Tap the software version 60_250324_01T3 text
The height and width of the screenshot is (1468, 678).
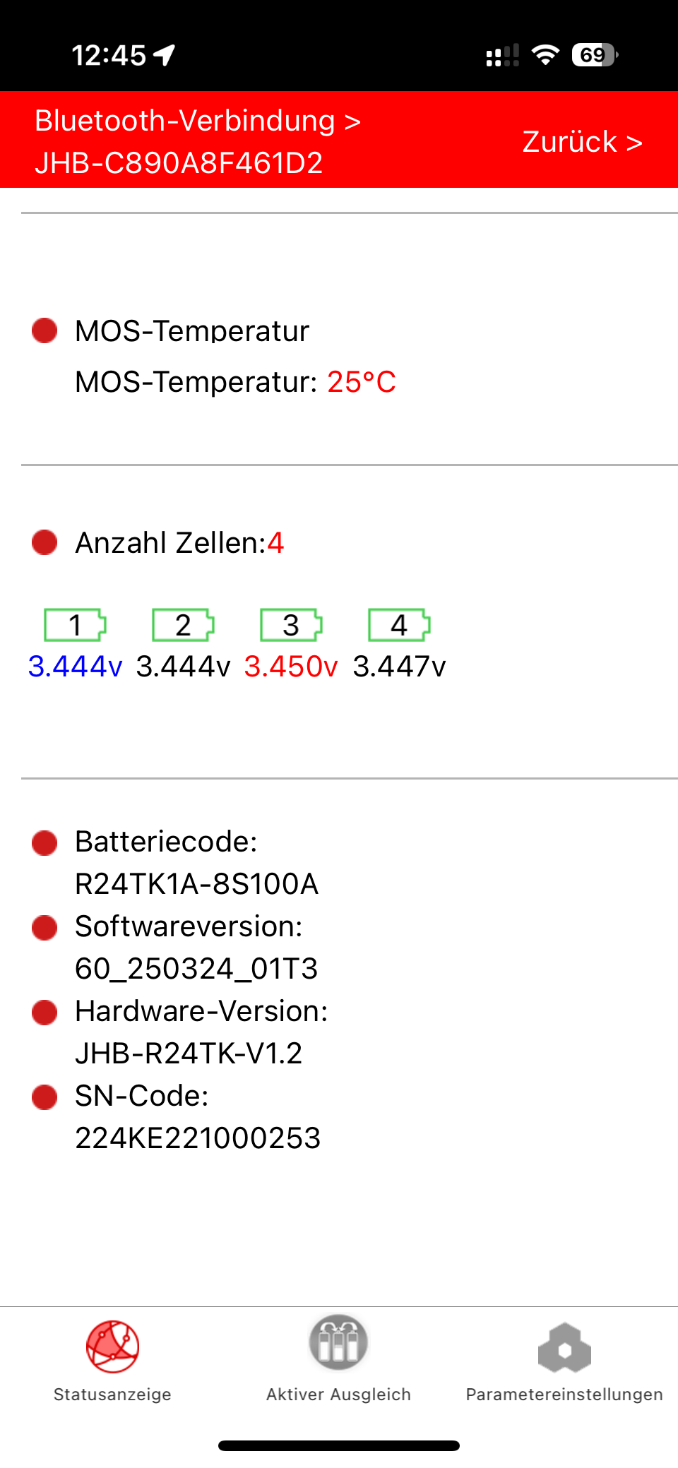(x=196, y=969)
